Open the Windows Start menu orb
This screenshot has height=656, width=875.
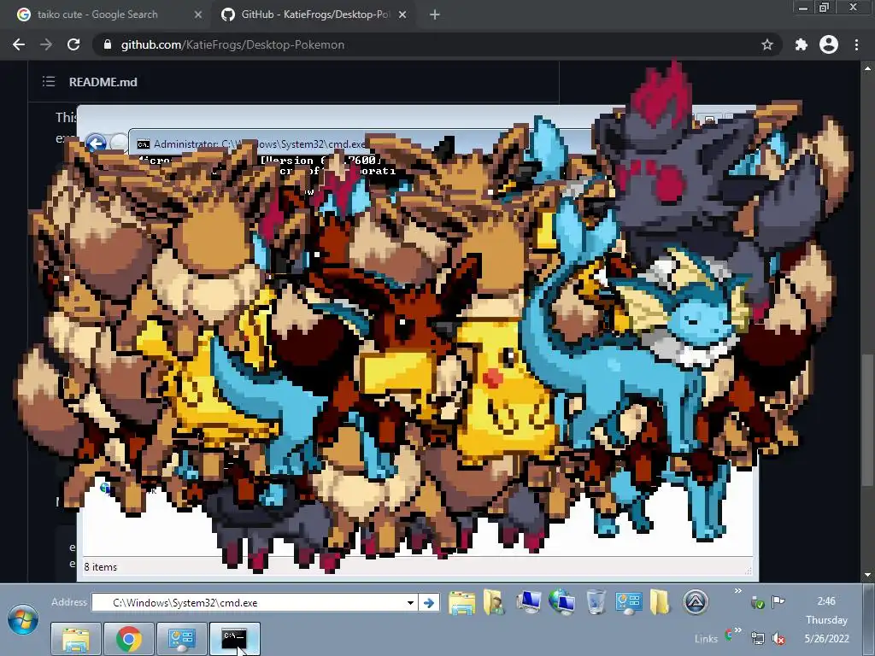(23, 620)
